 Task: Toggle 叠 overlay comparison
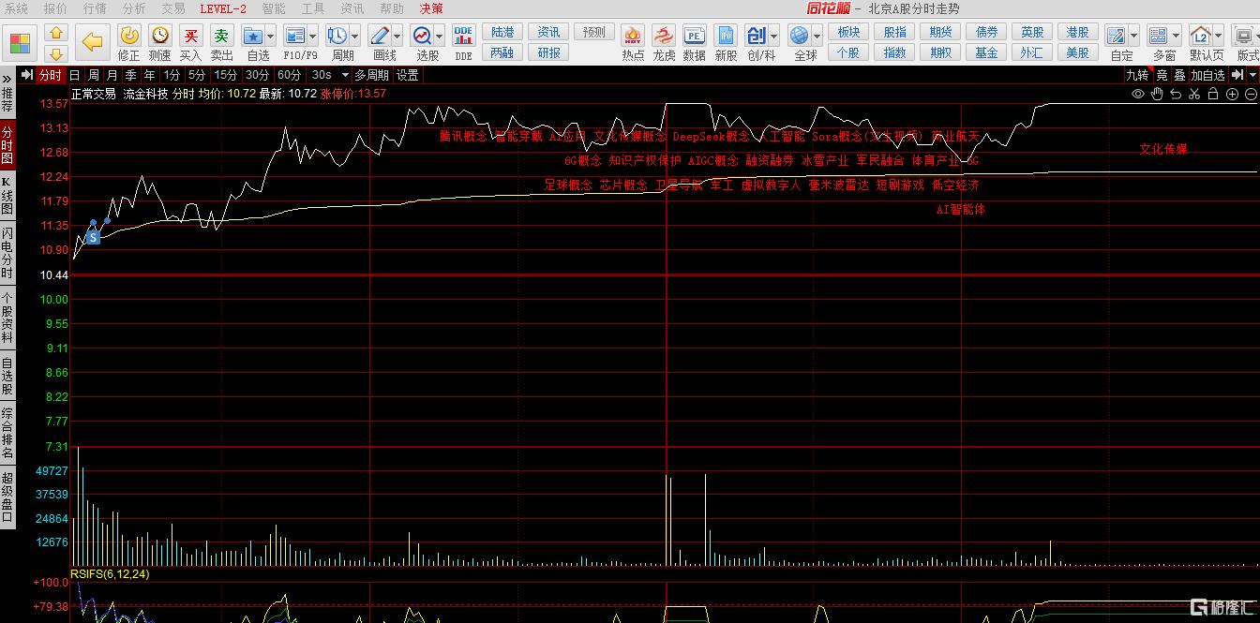click(1179, 75)
